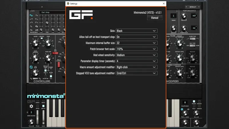
Task: Toggle the Decay button
Action: pyautogui.click(x=44, y=106)
